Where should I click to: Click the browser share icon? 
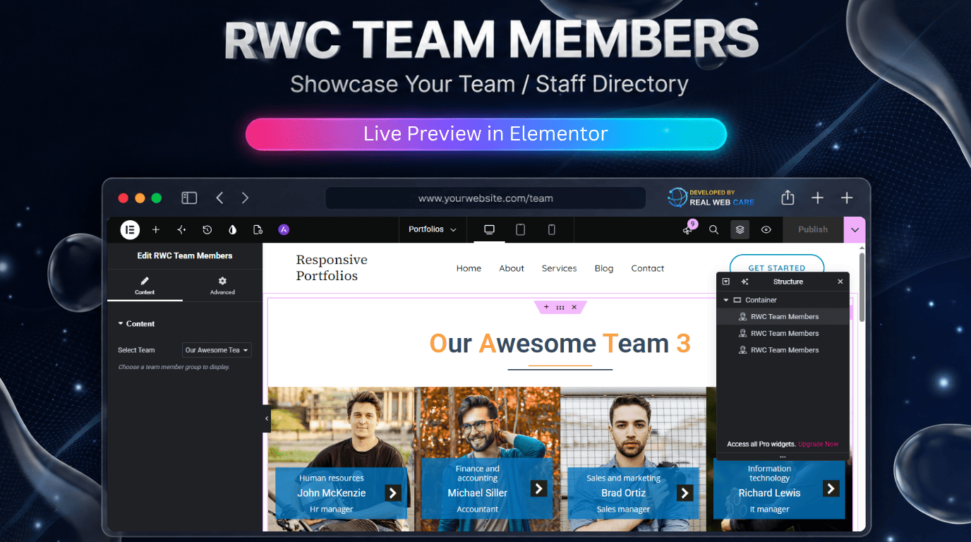pos(788,198)
